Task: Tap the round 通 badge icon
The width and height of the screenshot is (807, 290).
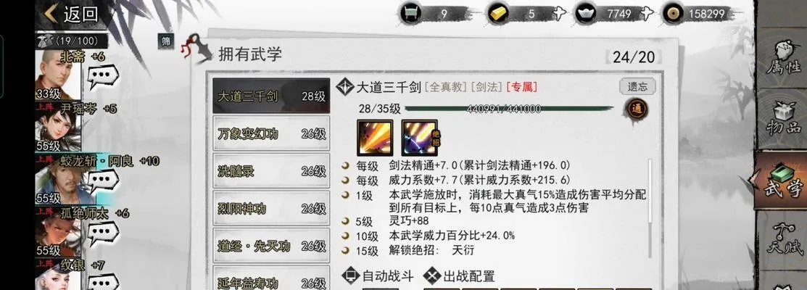Action: click(636, 109)
